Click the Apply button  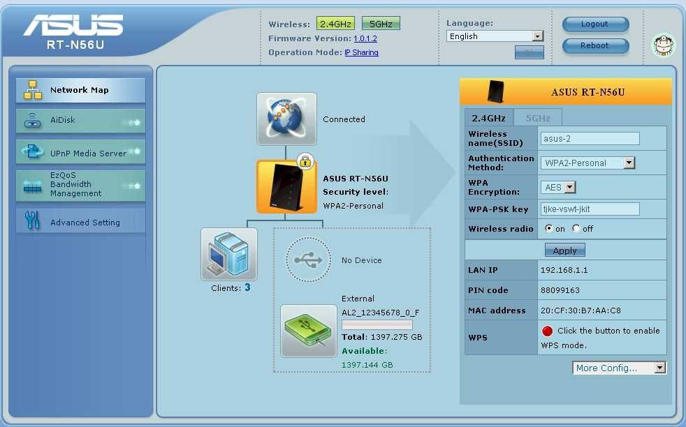[565, 250]
